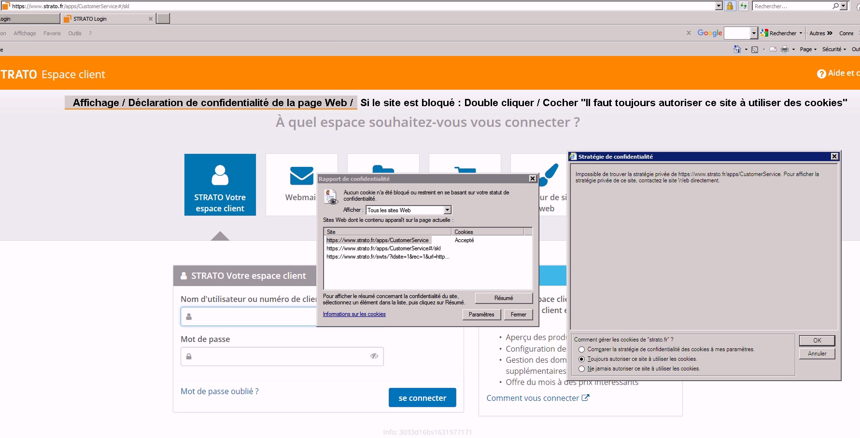Open the Rechercher search provider dropdown arrow
This screenshot has width=860, height=438.
pos(844,6)
